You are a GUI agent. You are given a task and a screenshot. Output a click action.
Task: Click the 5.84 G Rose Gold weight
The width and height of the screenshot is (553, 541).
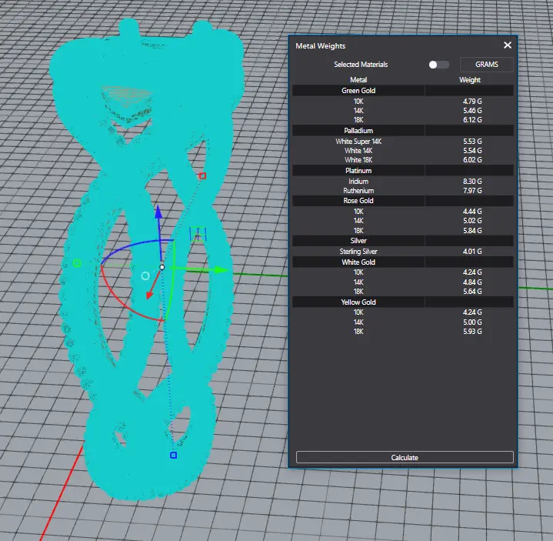[x=472, y=230]
